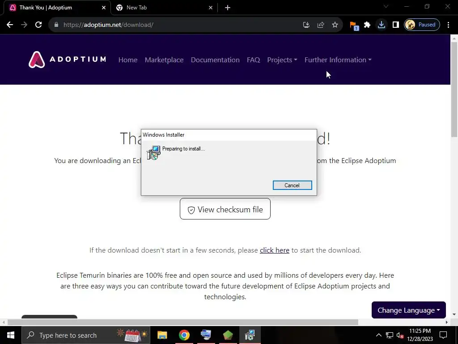Click the Windows Installer taskbar icon

coord(250,335)
